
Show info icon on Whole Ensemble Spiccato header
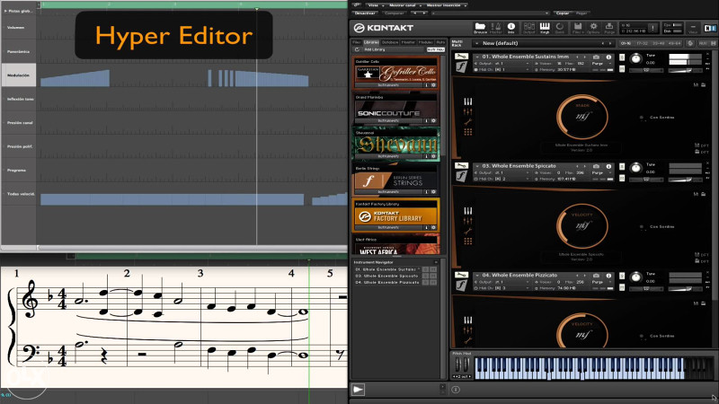coord(608,166)
